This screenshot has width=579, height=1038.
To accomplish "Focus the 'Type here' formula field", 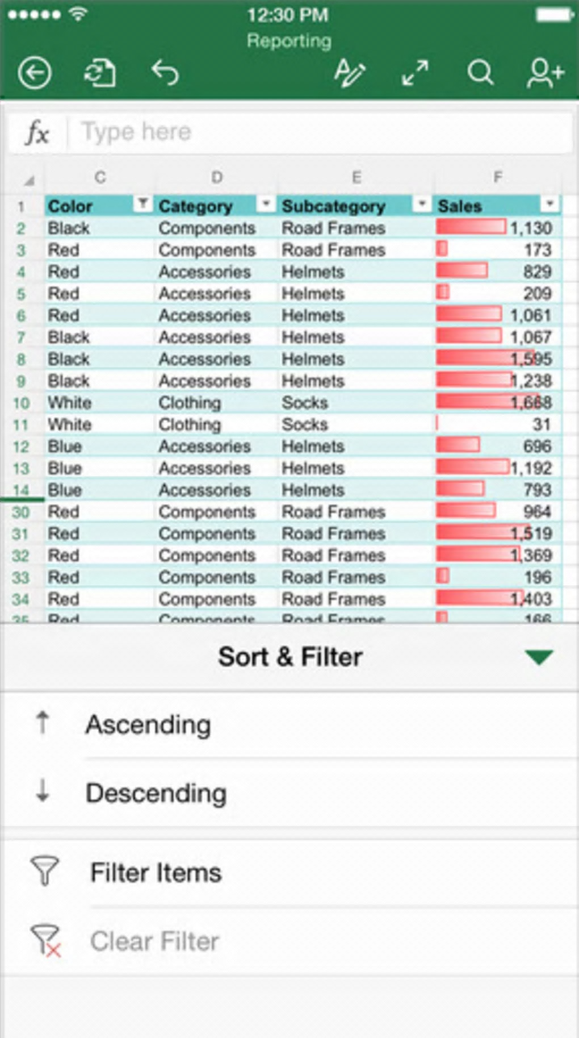I will [318, 133].
